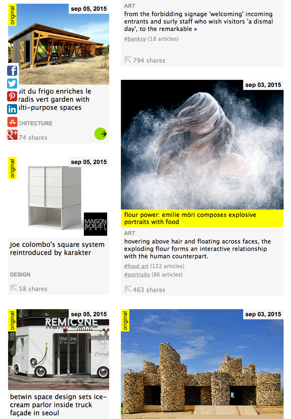The height and width of the screenshot is (419, 291).
Task: Click share arrow icon beside 463 shares
Action: click(x=128, y=289)
